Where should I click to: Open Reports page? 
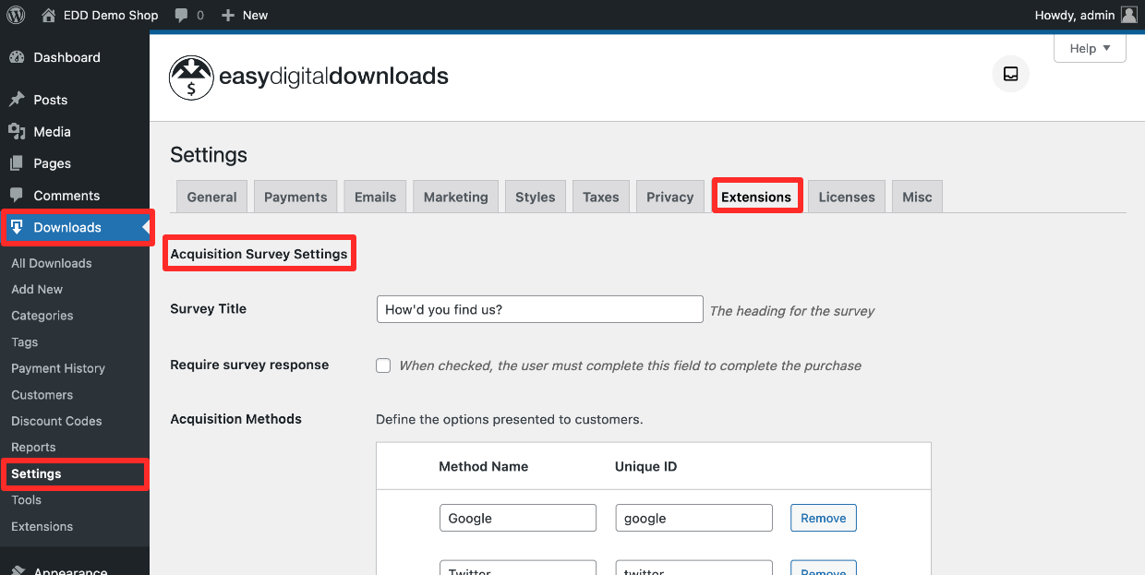point(34,447)
